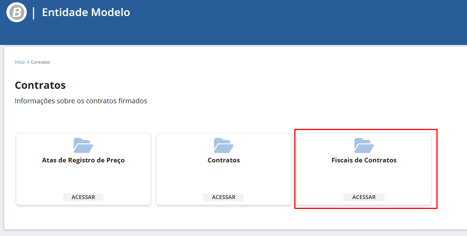The width and height of the screenshot is (467, 236).
Task: Open the Atas de Registro de Preço card title
Action: point(83,160)
